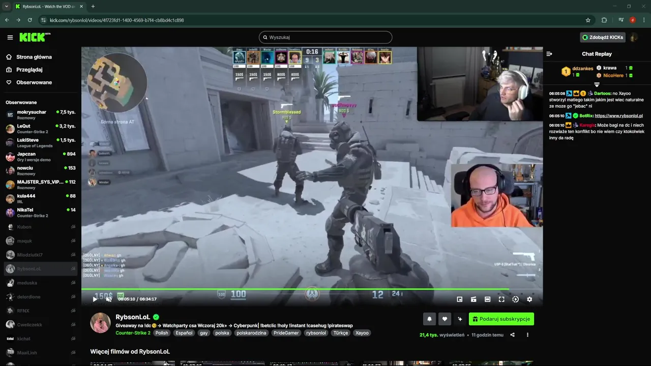Open offline RFNX channel

click(x=41, y=311)
